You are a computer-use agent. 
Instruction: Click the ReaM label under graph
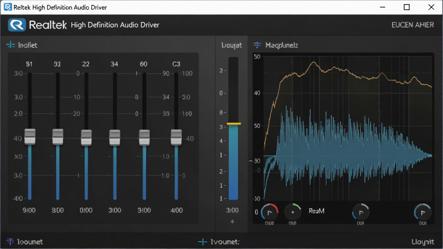316,211
